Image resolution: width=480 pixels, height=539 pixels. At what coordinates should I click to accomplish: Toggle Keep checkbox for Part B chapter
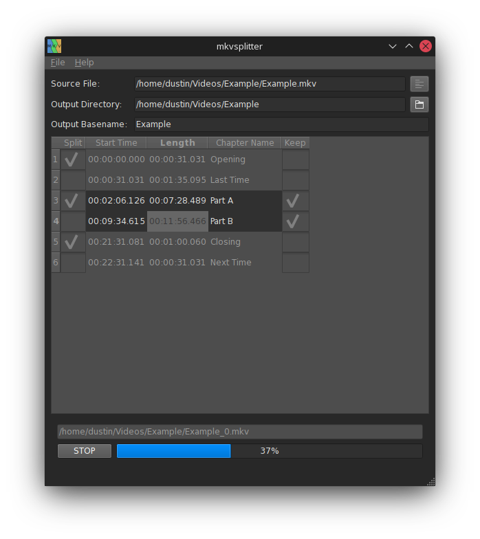click(x=296, y=221)
